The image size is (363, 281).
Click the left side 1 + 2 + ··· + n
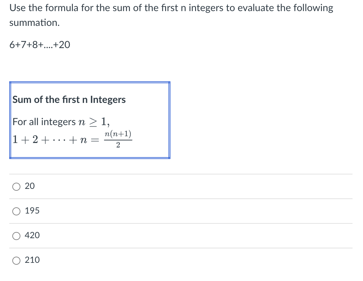click(50, 140)
